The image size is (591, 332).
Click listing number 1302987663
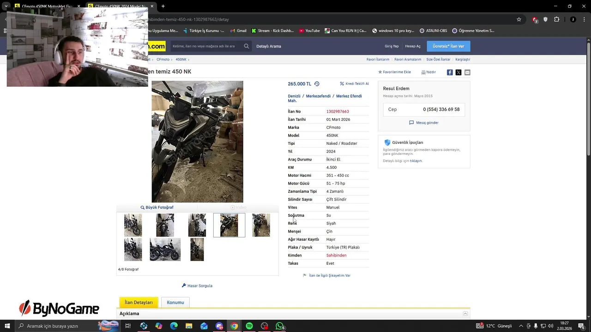tap(338, 112)
